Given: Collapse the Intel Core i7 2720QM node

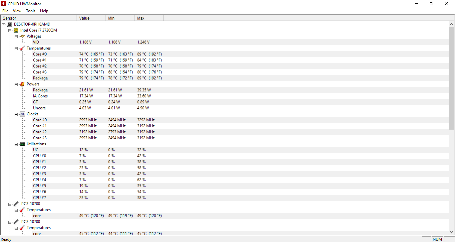Looking at the screenshot, I should (10, 30).
